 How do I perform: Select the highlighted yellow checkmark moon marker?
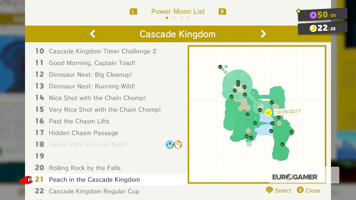click(268, 112)
